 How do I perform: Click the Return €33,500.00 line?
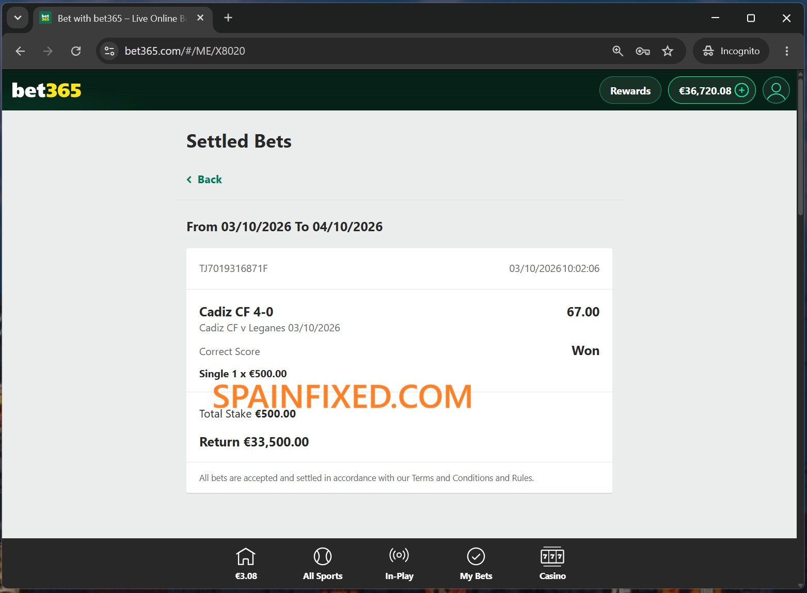point(254,442)
